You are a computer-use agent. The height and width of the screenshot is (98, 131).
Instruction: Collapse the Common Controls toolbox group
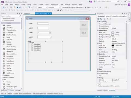click(x=2, y=21)
